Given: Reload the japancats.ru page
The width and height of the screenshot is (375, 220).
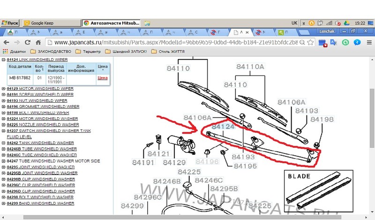Looking at the screenshot, I should 28,42.
